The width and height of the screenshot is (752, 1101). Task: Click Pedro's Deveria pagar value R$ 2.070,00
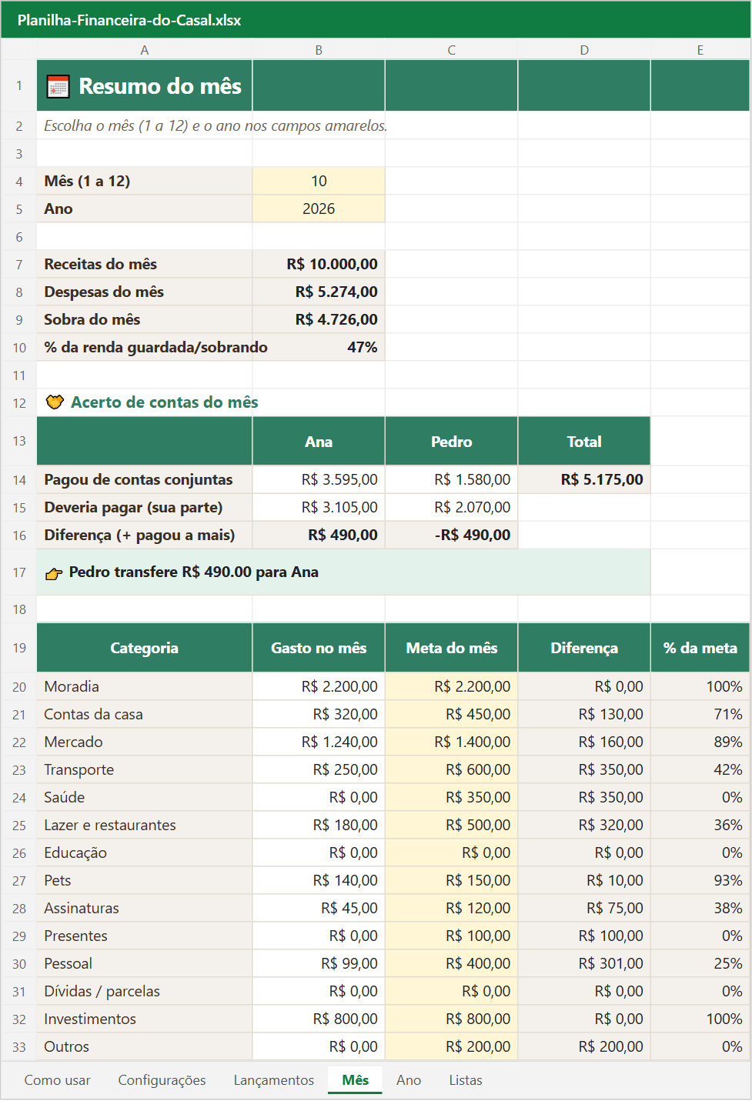[x=452, y=507]
